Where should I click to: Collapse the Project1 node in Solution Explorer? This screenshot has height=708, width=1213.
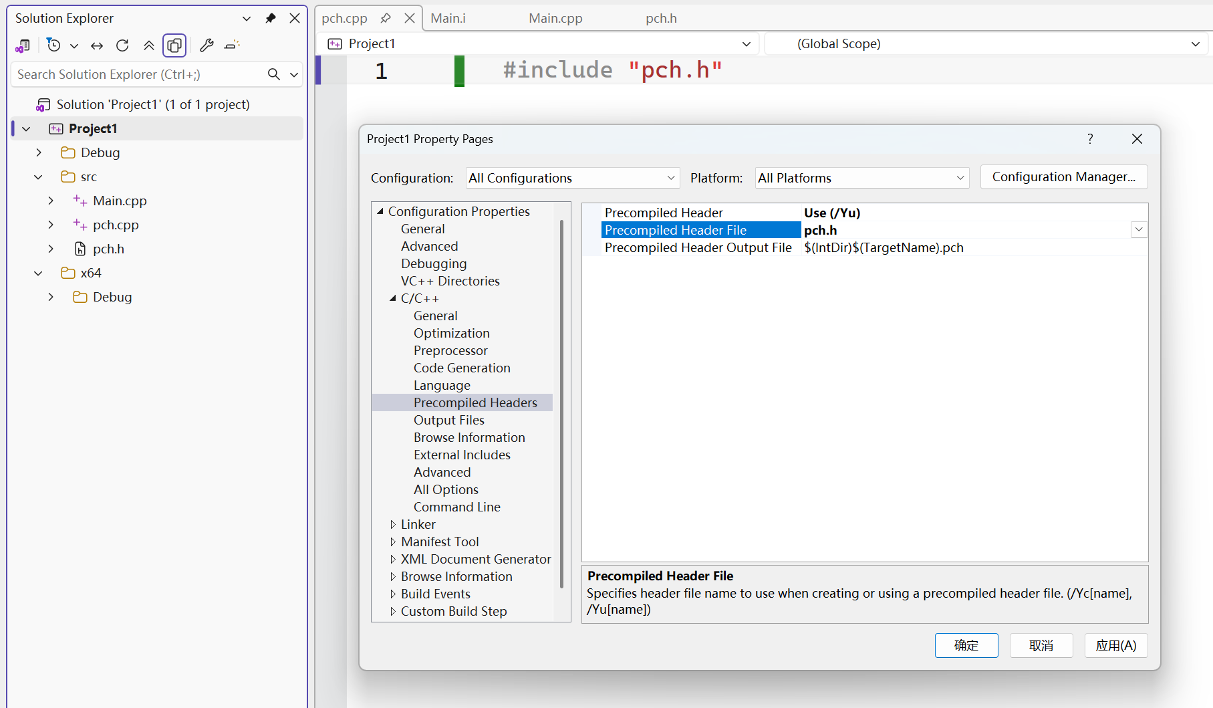(x=27, y=129)
